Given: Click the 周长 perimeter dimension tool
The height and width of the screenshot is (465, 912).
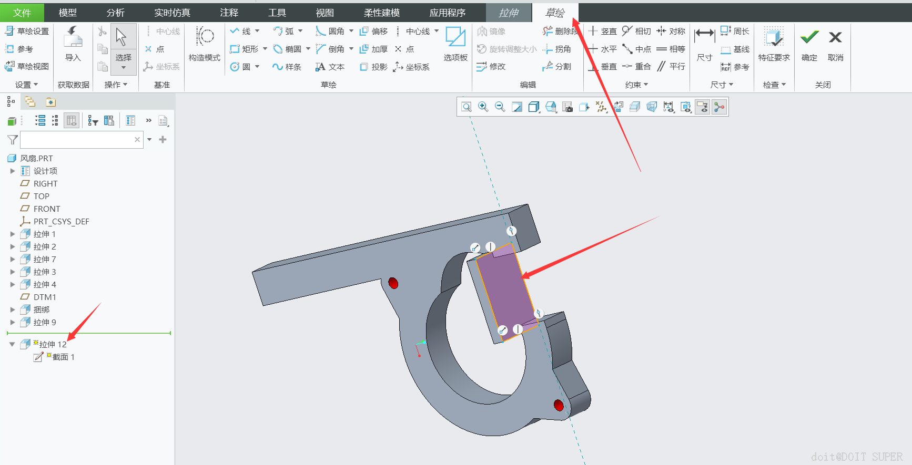Looking at the screenshot, I should 735,31.
